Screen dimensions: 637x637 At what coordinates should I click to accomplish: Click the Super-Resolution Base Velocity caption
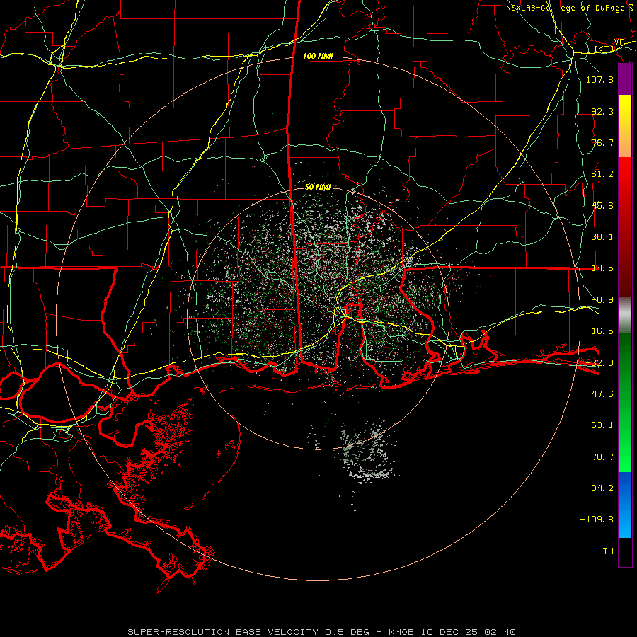tap(321, 632)
